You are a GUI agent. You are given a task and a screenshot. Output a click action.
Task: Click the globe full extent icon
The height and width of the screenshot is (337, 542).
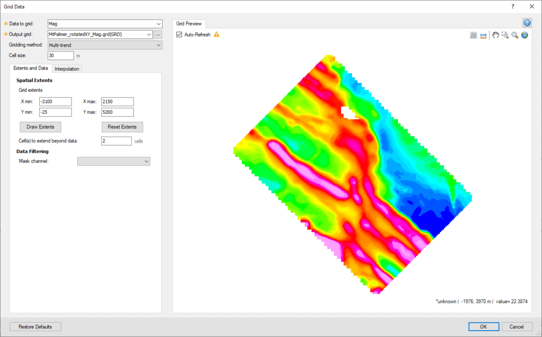(525, 35)
